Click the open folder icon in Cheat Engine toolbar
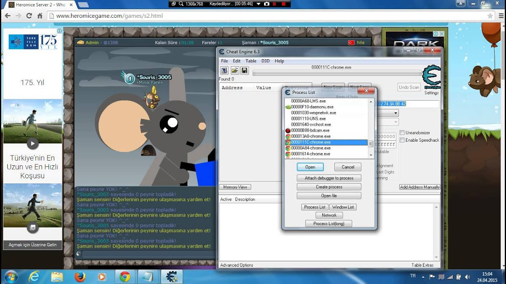The image size is (506, 284). point(234,70)
